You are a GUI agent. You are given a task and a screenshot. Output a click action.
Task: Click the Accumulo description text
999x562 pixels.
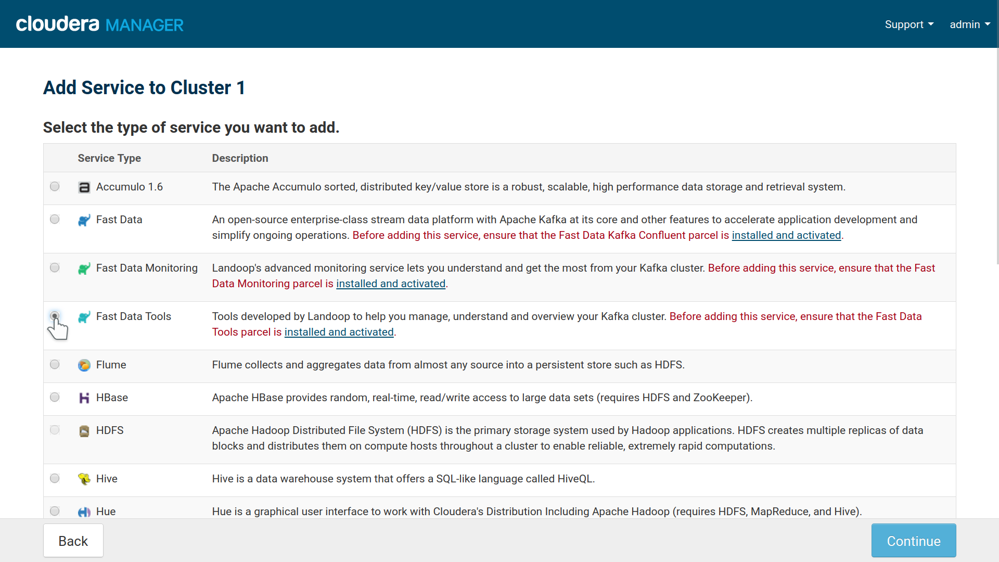(529, 187)
